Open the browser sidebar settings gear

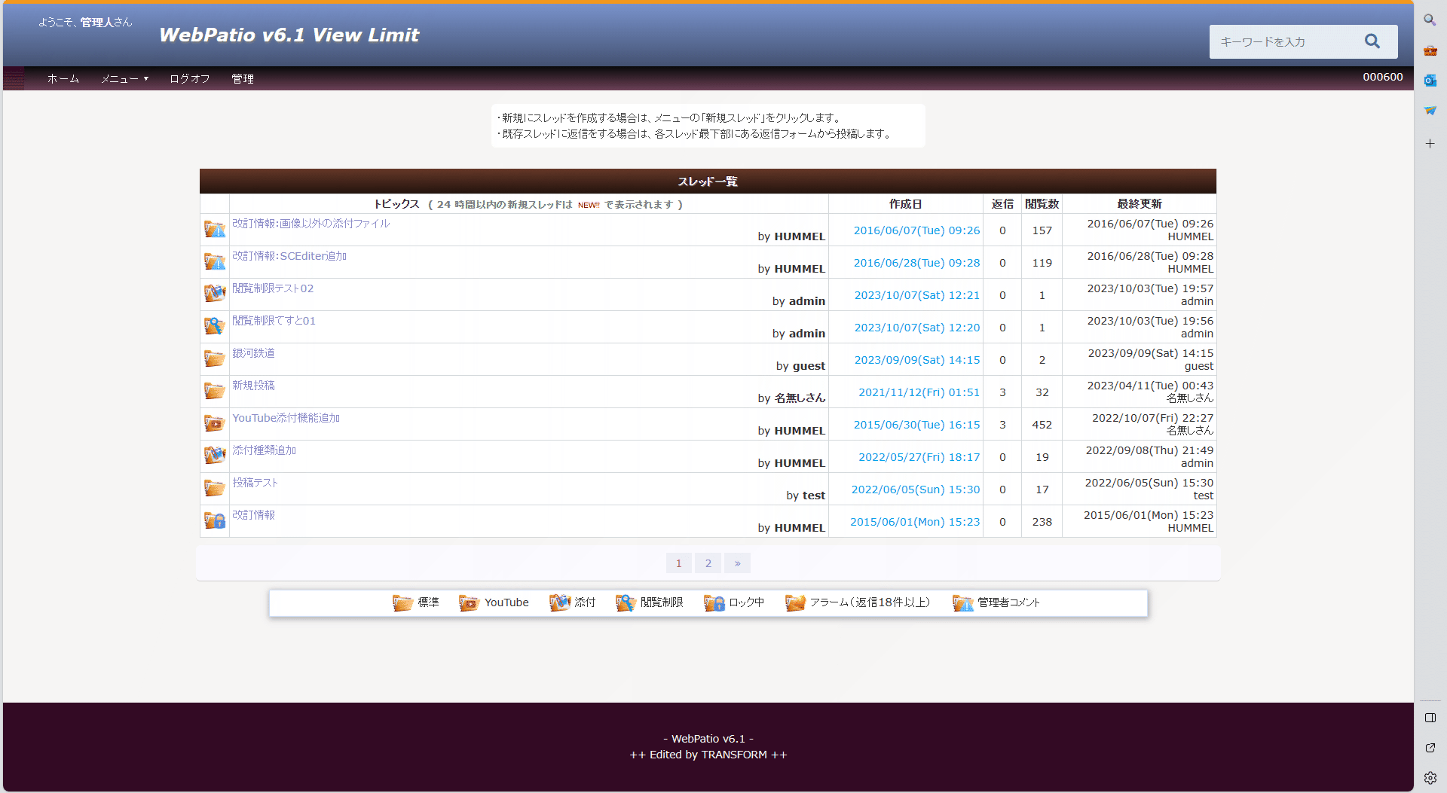coord(1430,777)
